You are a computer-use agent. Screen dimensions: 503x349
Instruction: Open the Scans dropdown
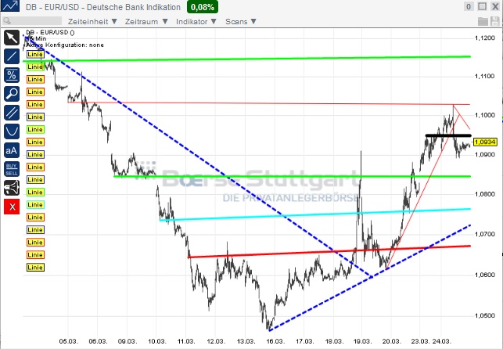pyautogui.click(x=241, y=21)
